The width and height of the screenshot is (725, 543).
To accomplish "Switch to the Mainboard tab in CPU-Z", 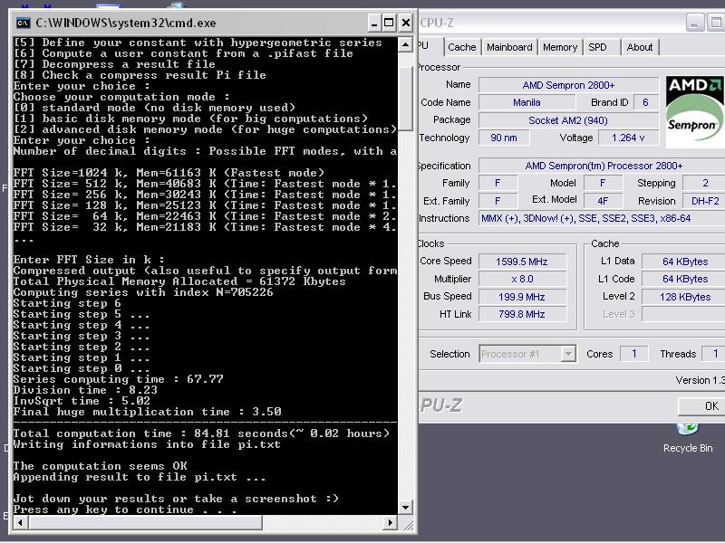I will (509, 47).
